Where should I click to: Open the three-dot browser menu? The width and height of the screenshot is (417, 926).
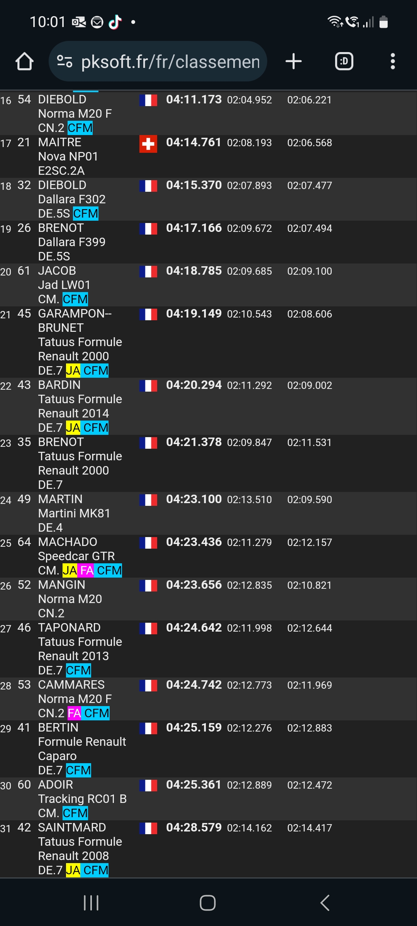[393, 61]
